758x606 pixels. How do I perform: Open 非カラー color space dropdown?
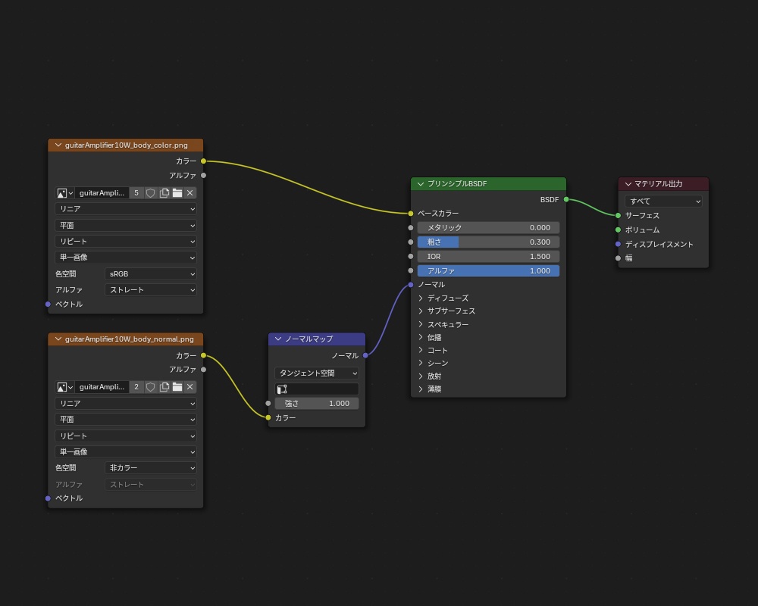(x=151, y=468)
